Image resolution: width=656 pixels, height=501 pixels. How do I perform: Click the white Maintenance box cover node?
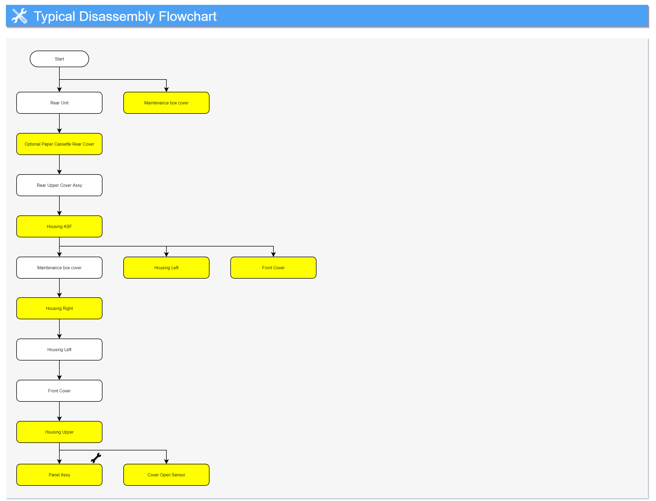pos(59,268)
